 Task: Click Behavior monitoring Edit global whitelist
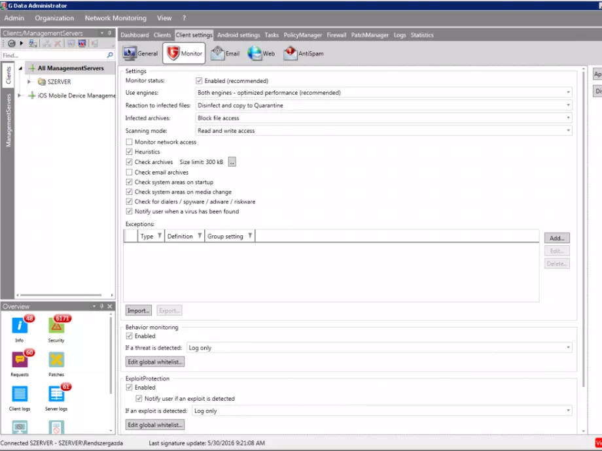(x=155, y=361)
